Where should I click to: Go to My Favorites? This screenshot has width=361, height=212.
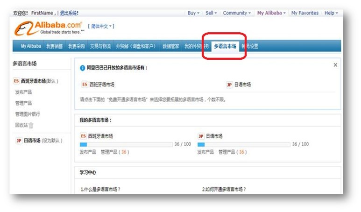click(x=305, y=13)
